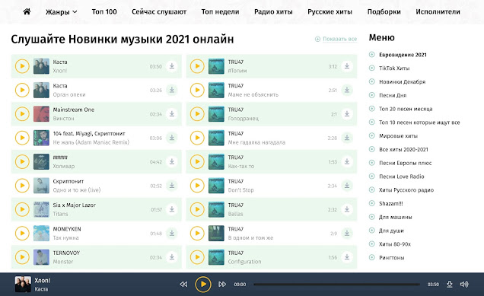Open TikTok Хиты playlist link
The width and height of the screenshot is (484, 296).
[394, 68]
